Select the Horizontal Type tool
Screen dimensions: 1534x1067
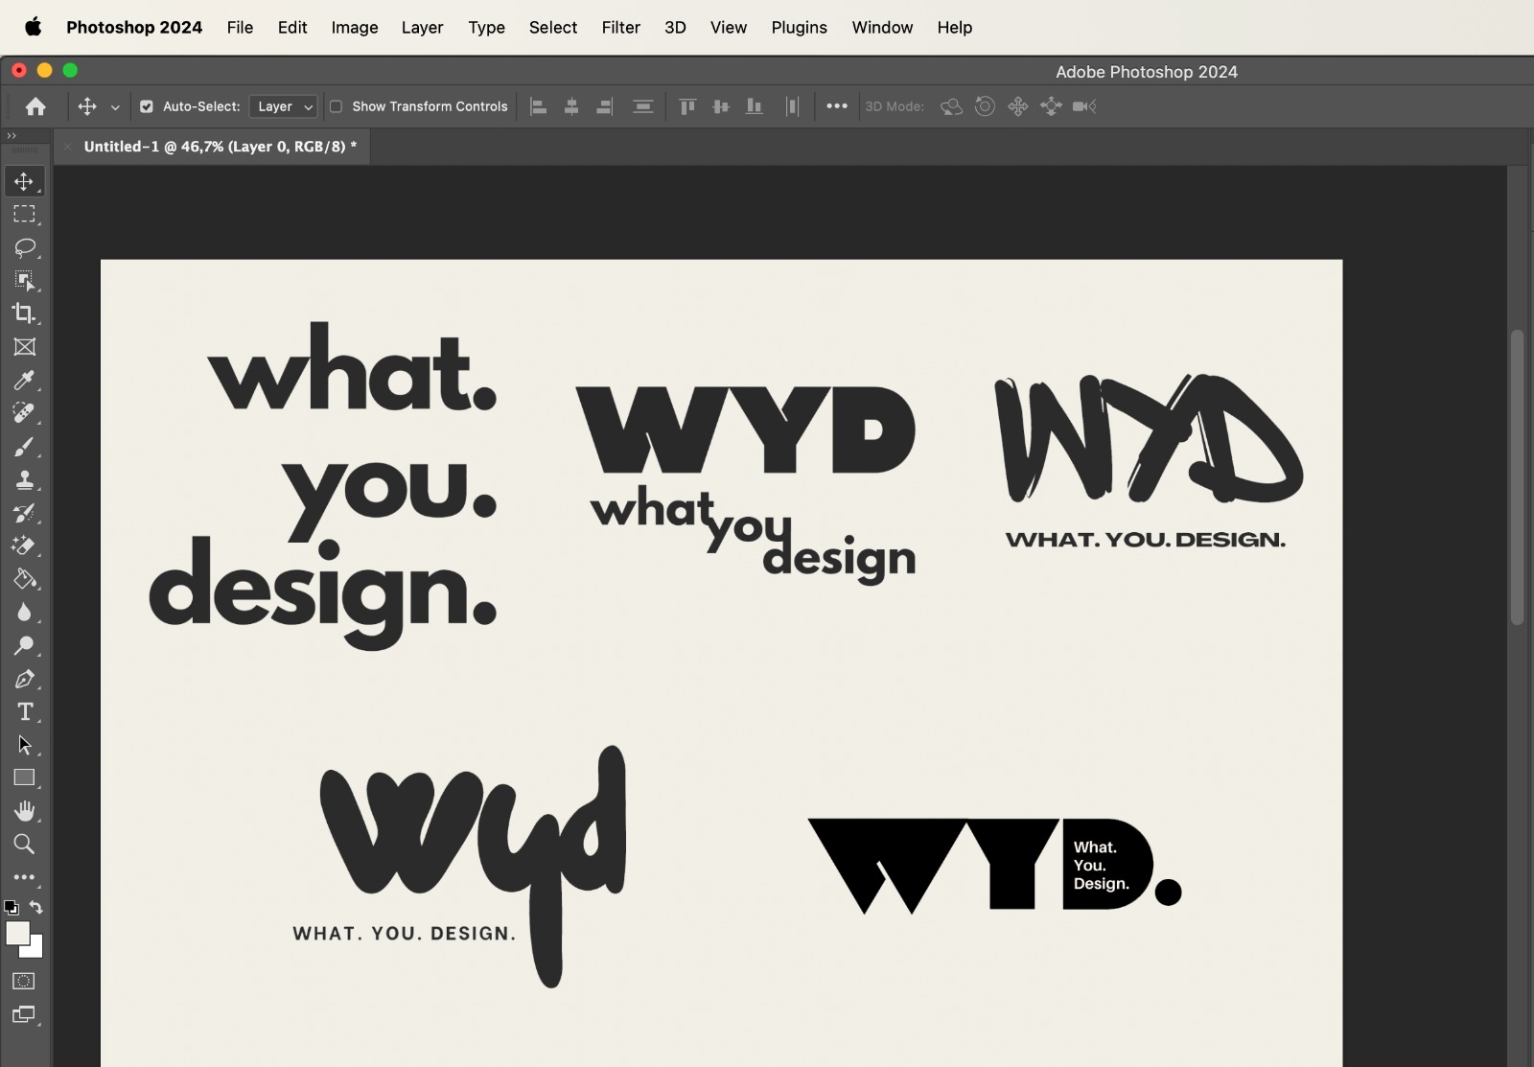[x=24, y=712]
